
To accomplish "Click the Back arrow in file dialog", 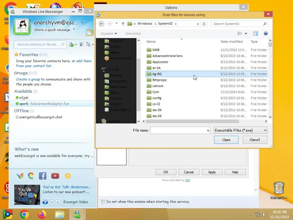I will point(102,24).
